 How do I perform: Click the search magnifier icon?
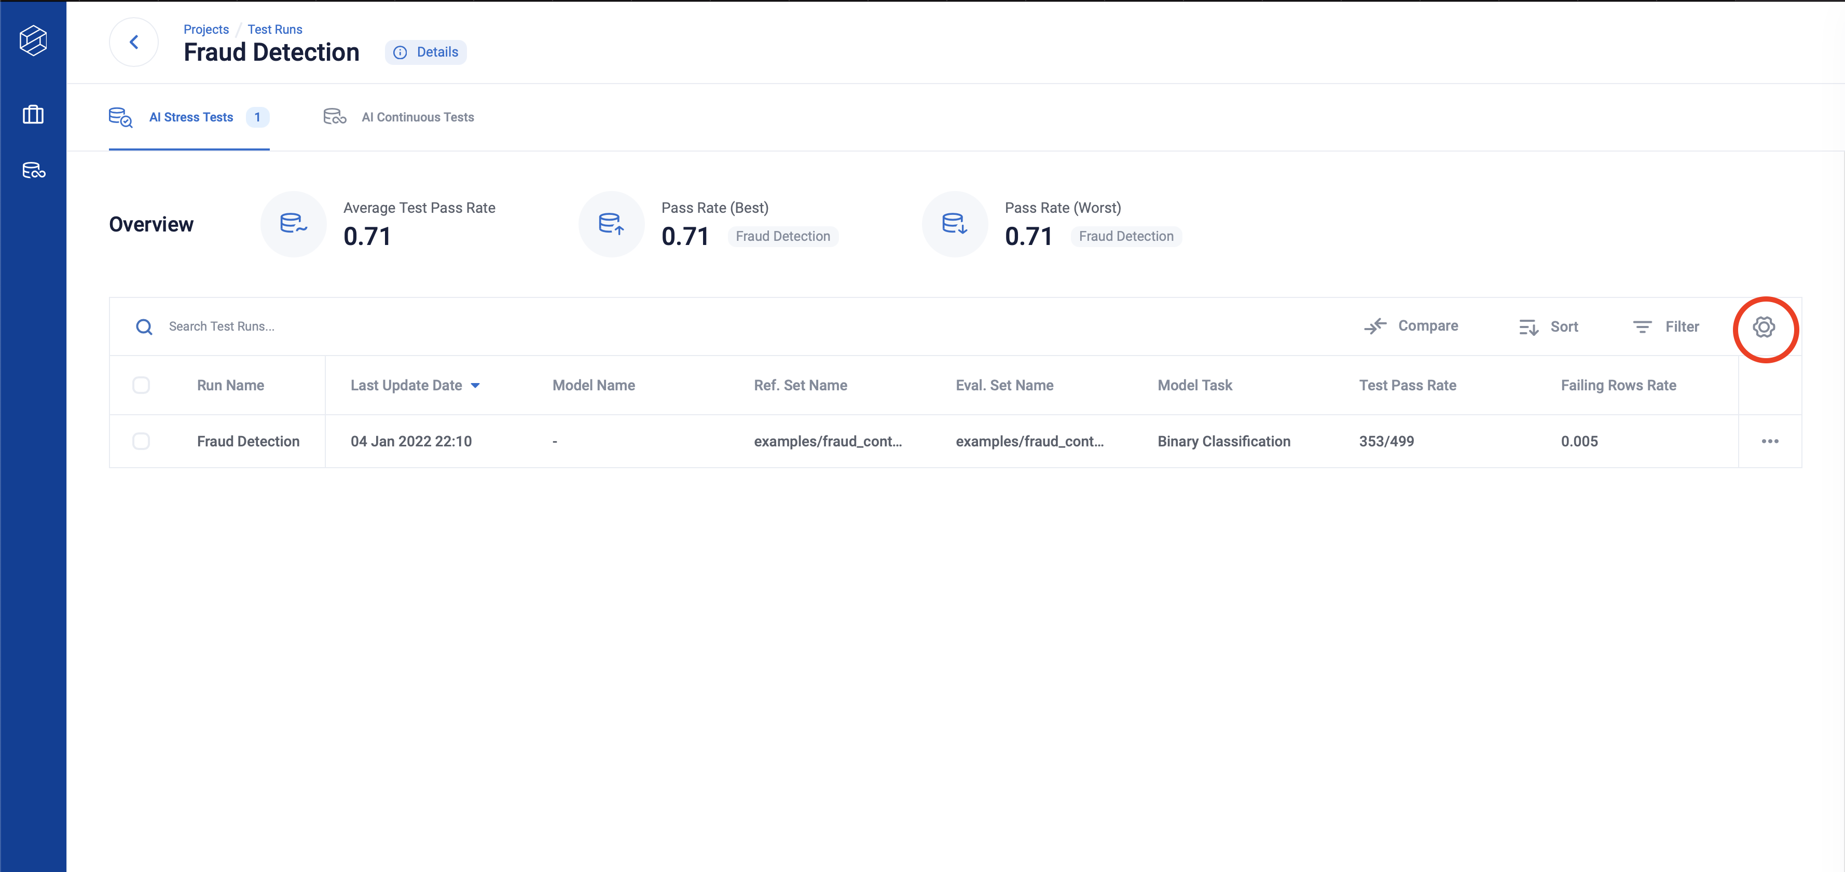pyautogui.click(x=144, y=326)
